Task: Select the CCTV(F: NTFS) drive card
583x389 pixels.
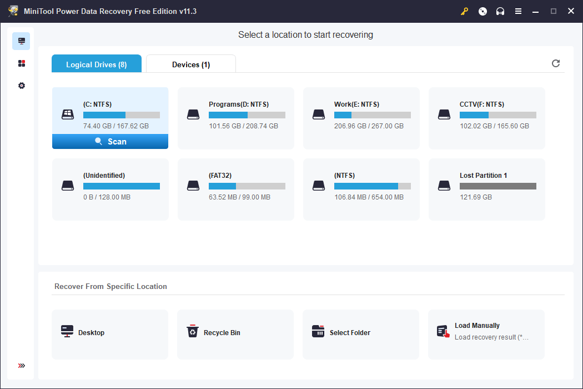Action: point(486,118)
